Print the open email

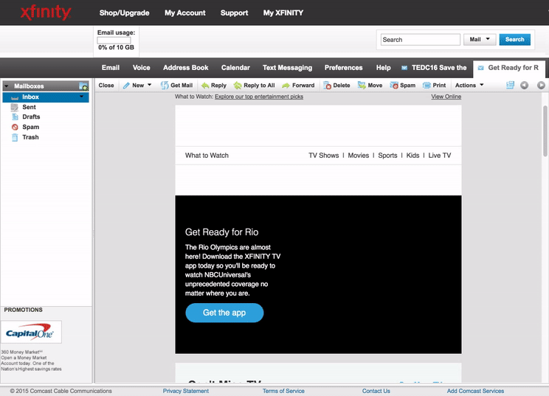click(434, 86)
